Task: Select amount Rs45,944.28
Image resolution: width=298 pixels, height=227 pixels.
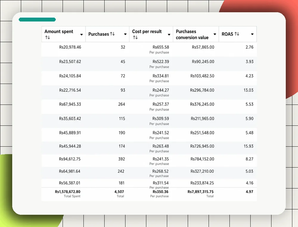Action: pyautogui.click(x=70, y=146)
